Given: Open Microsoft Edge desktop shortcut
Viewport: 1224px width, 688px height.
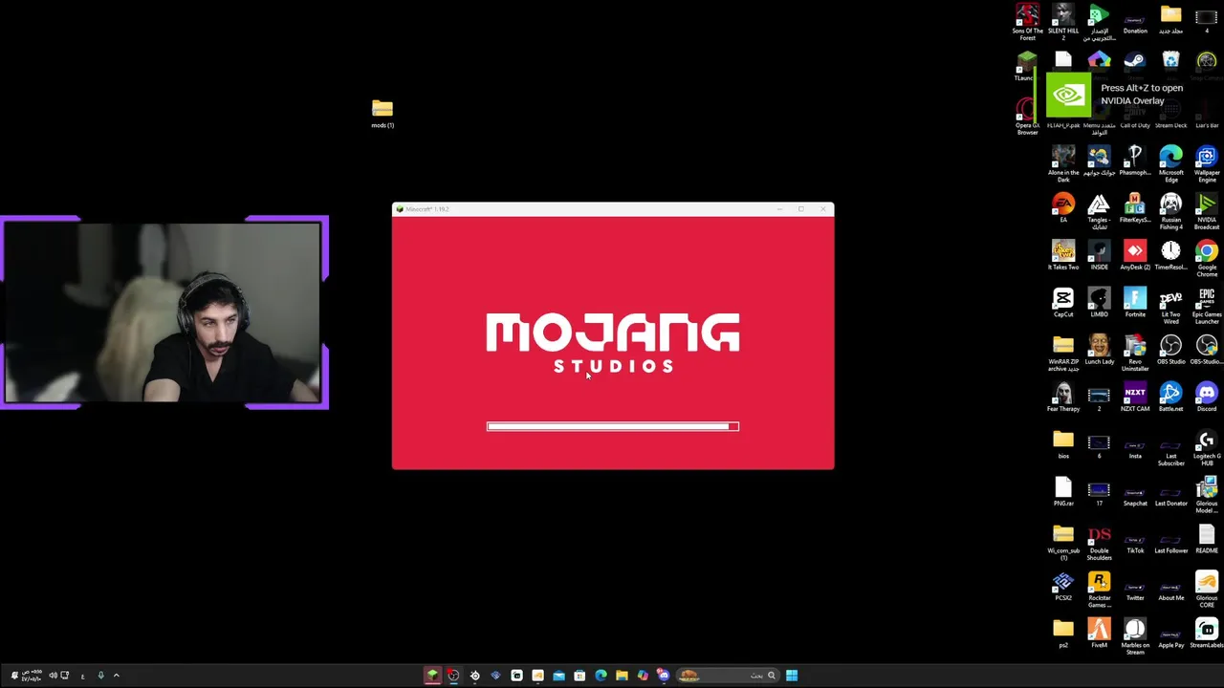Looking at the screenshot, I should 1170,163.
